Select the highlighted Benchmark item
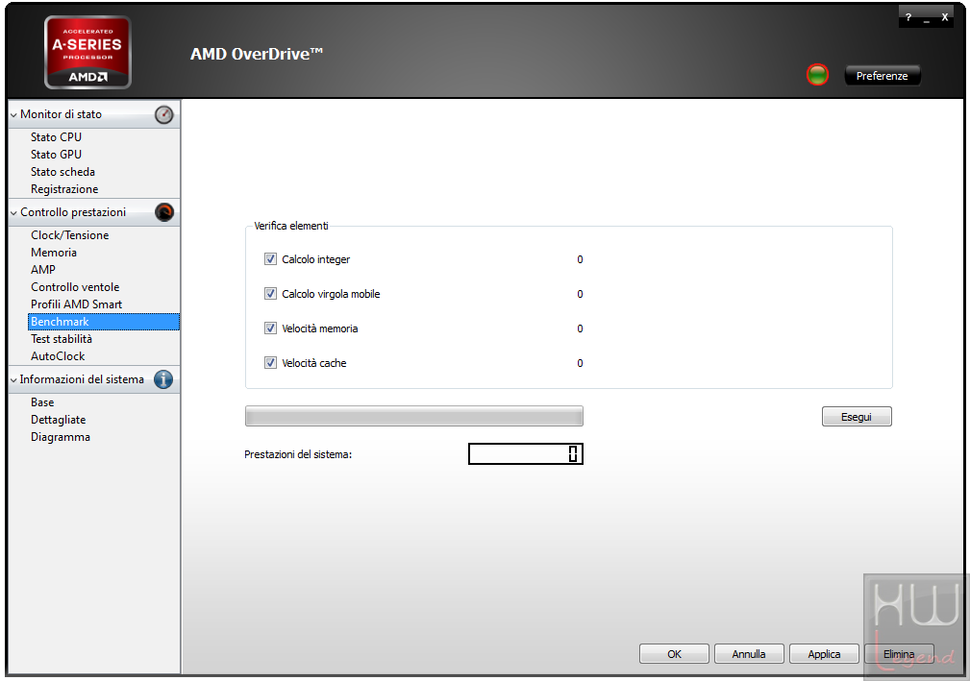Image resolution: width=970 pixels, height=681 pixels. pos(104,322)
